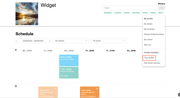Open the Vouchers navigation link
This screenshot has height=98, width=180.
click(x=136, y=13)
